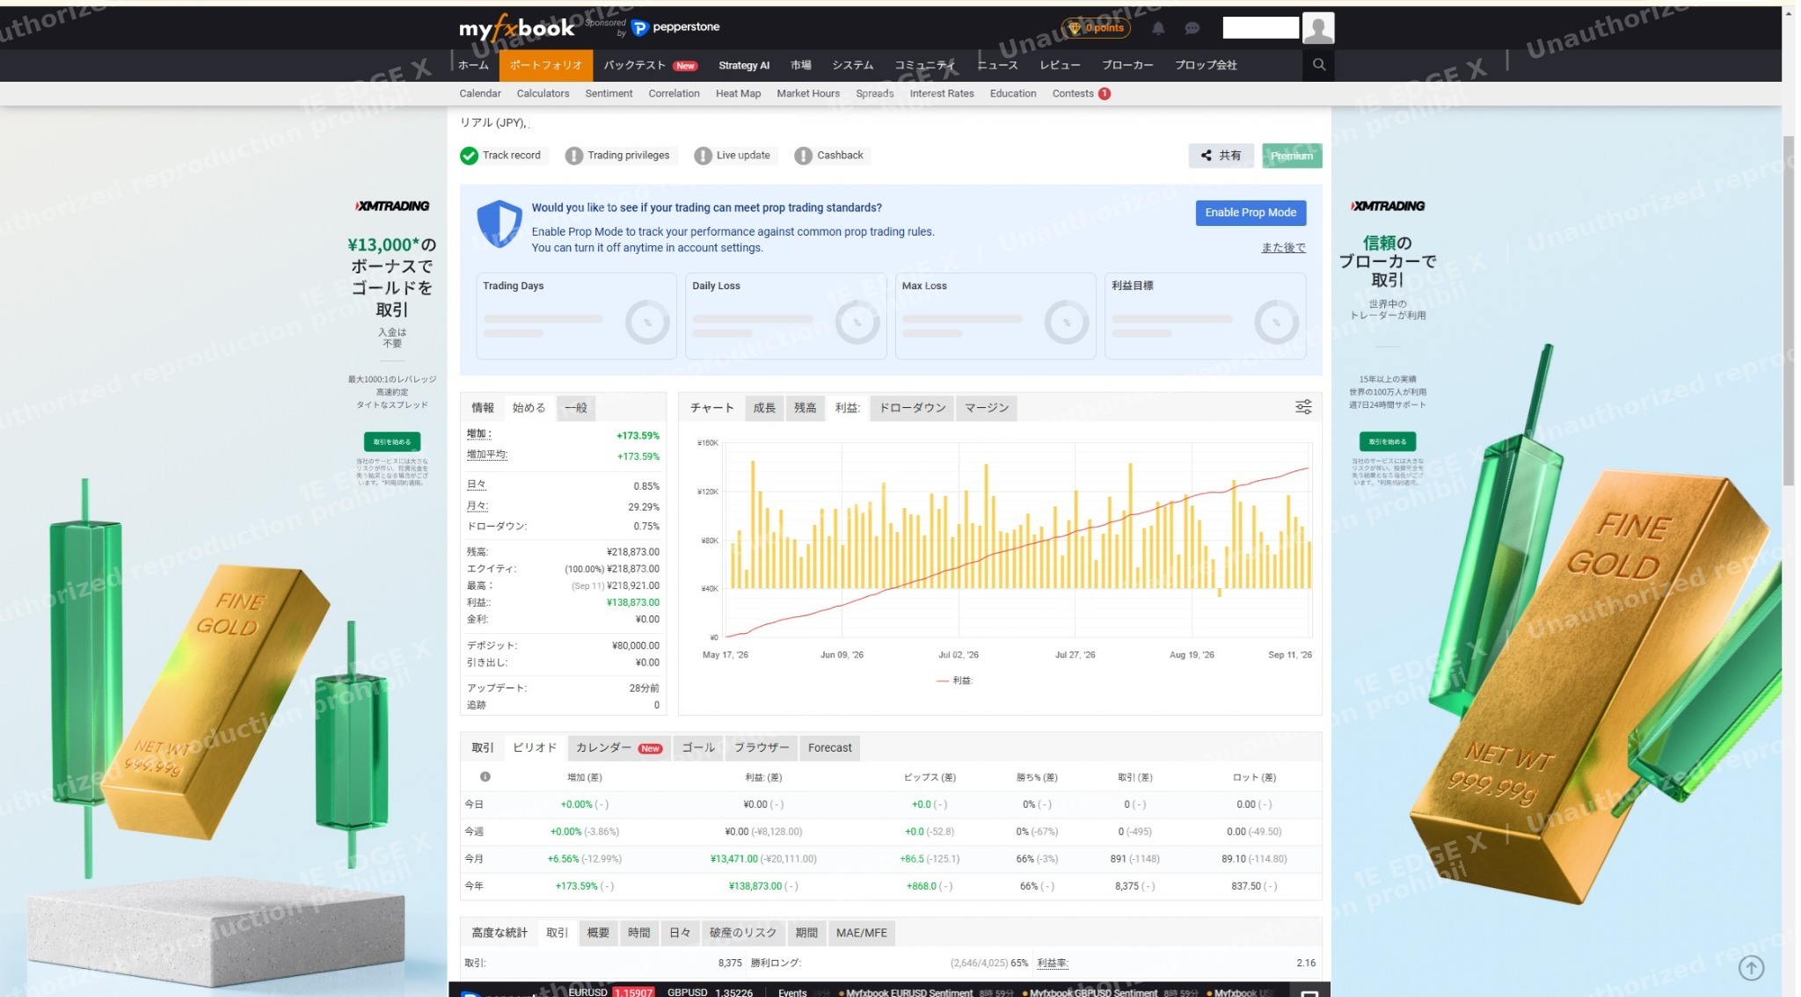The width and height of the screenshot is (1801, 997).
Task: Click the prop mode shield icon
Action: 499,223
